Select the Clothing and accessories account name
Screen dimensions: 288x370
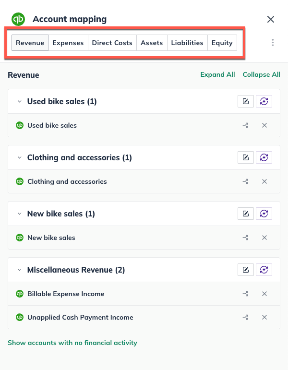[67, 181]
